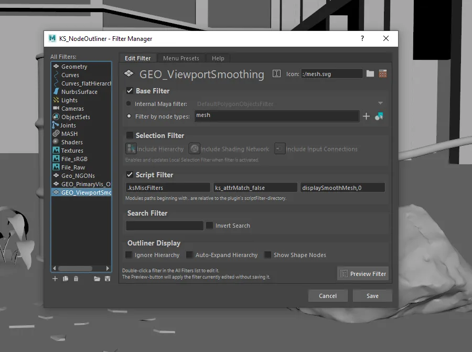
Task: Enable Auto-Expand Hierarchy checkbox
Action: point(190,255)
